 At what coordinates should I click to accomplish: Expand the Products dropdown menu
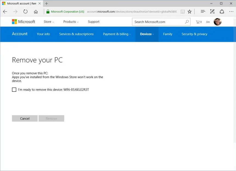point(71,22)
